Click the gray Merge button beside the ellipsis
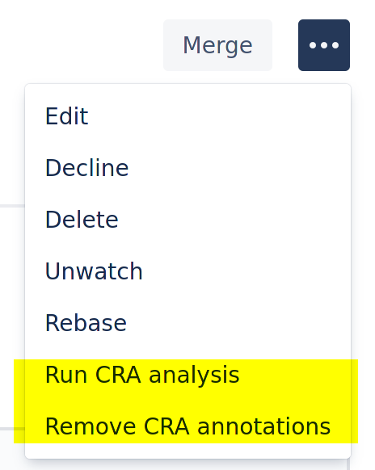 point(217,45)
